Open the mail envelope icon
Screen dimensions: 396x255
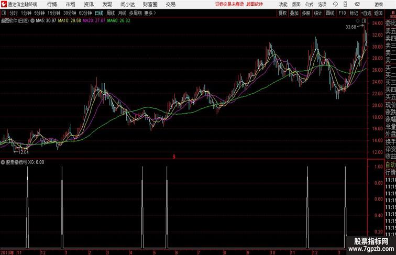click(x=357, y=4)
